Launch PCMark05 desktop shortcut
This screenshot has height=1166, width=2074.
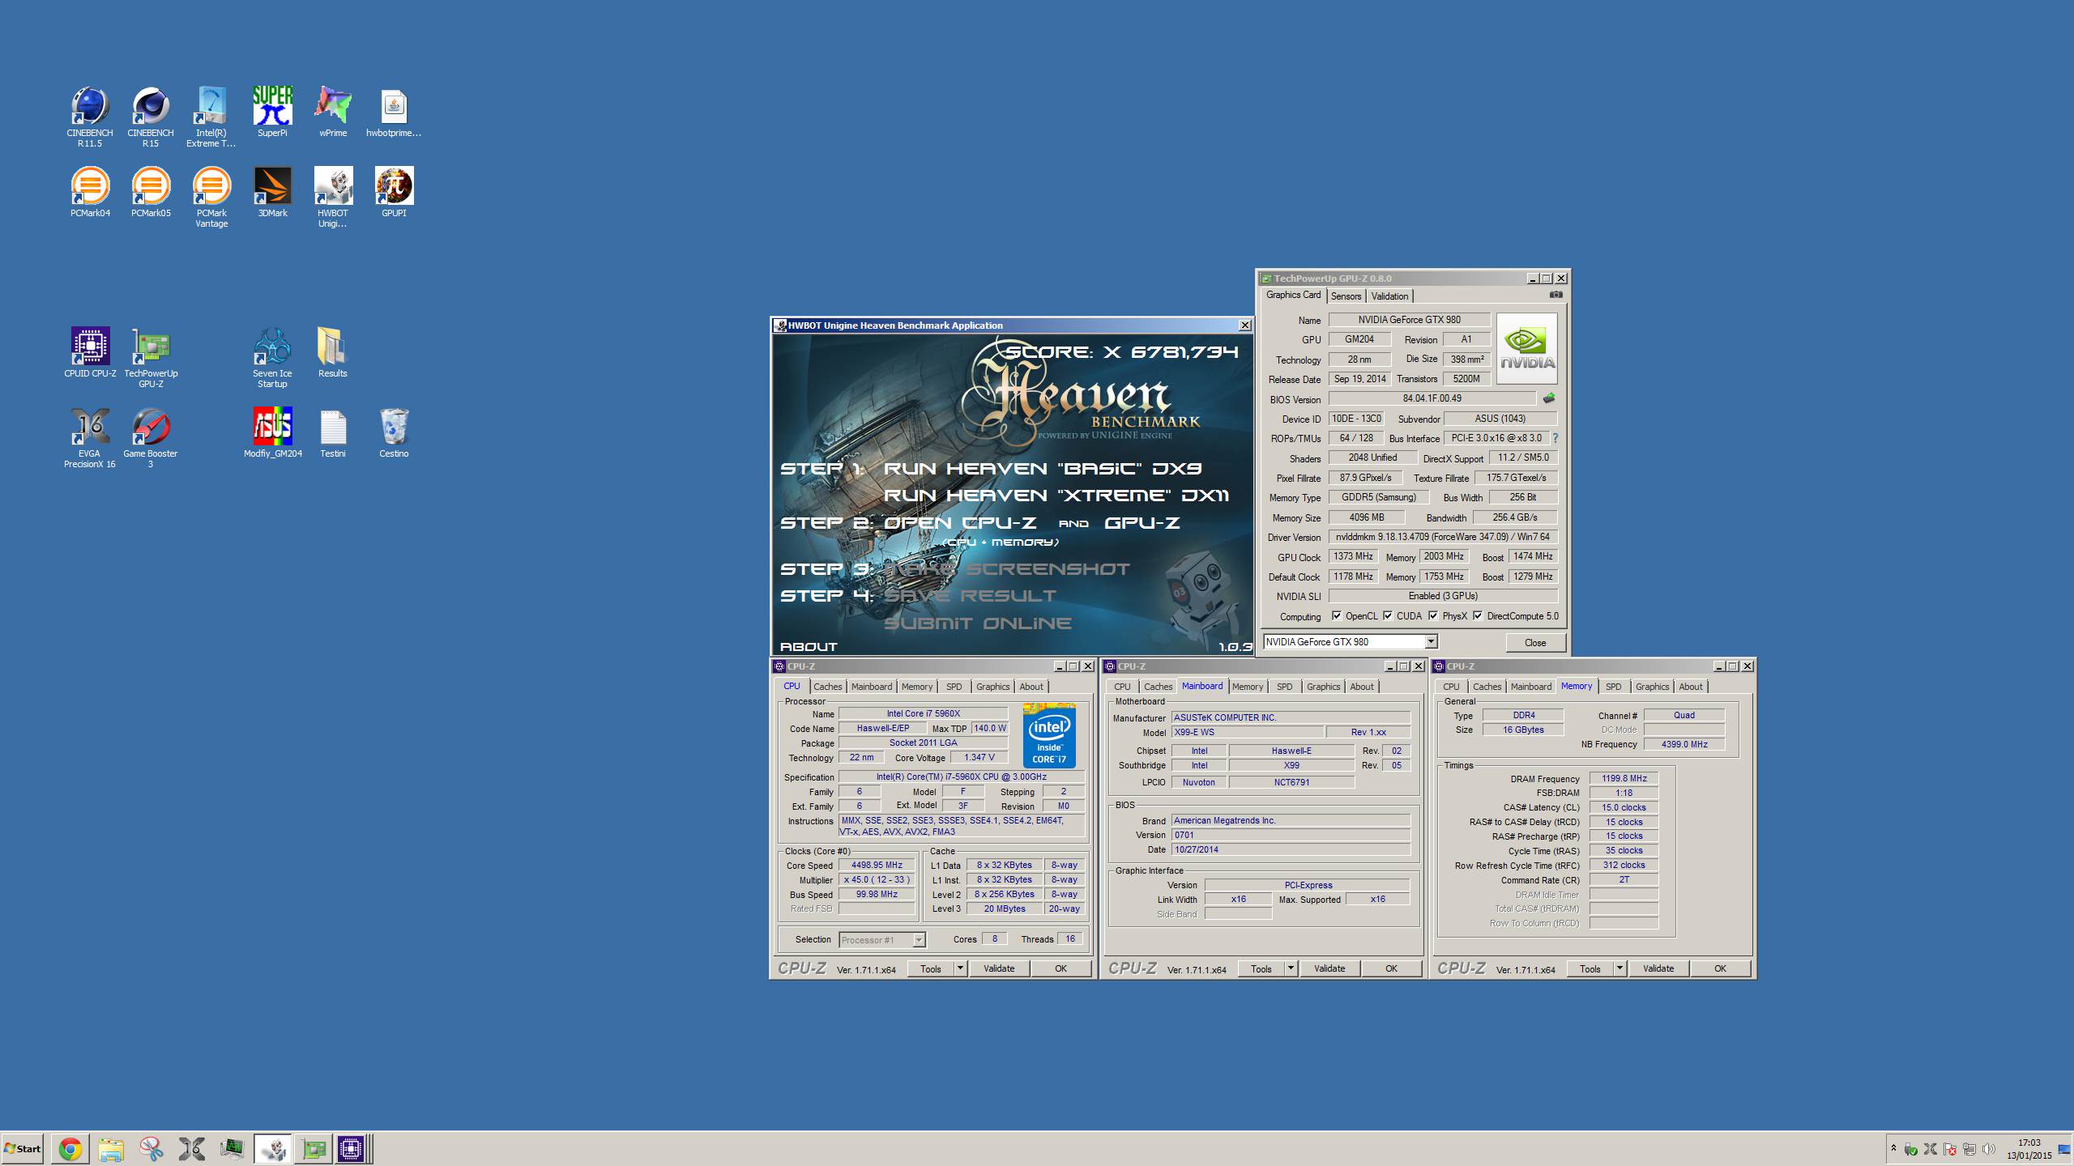coord(151,192)
